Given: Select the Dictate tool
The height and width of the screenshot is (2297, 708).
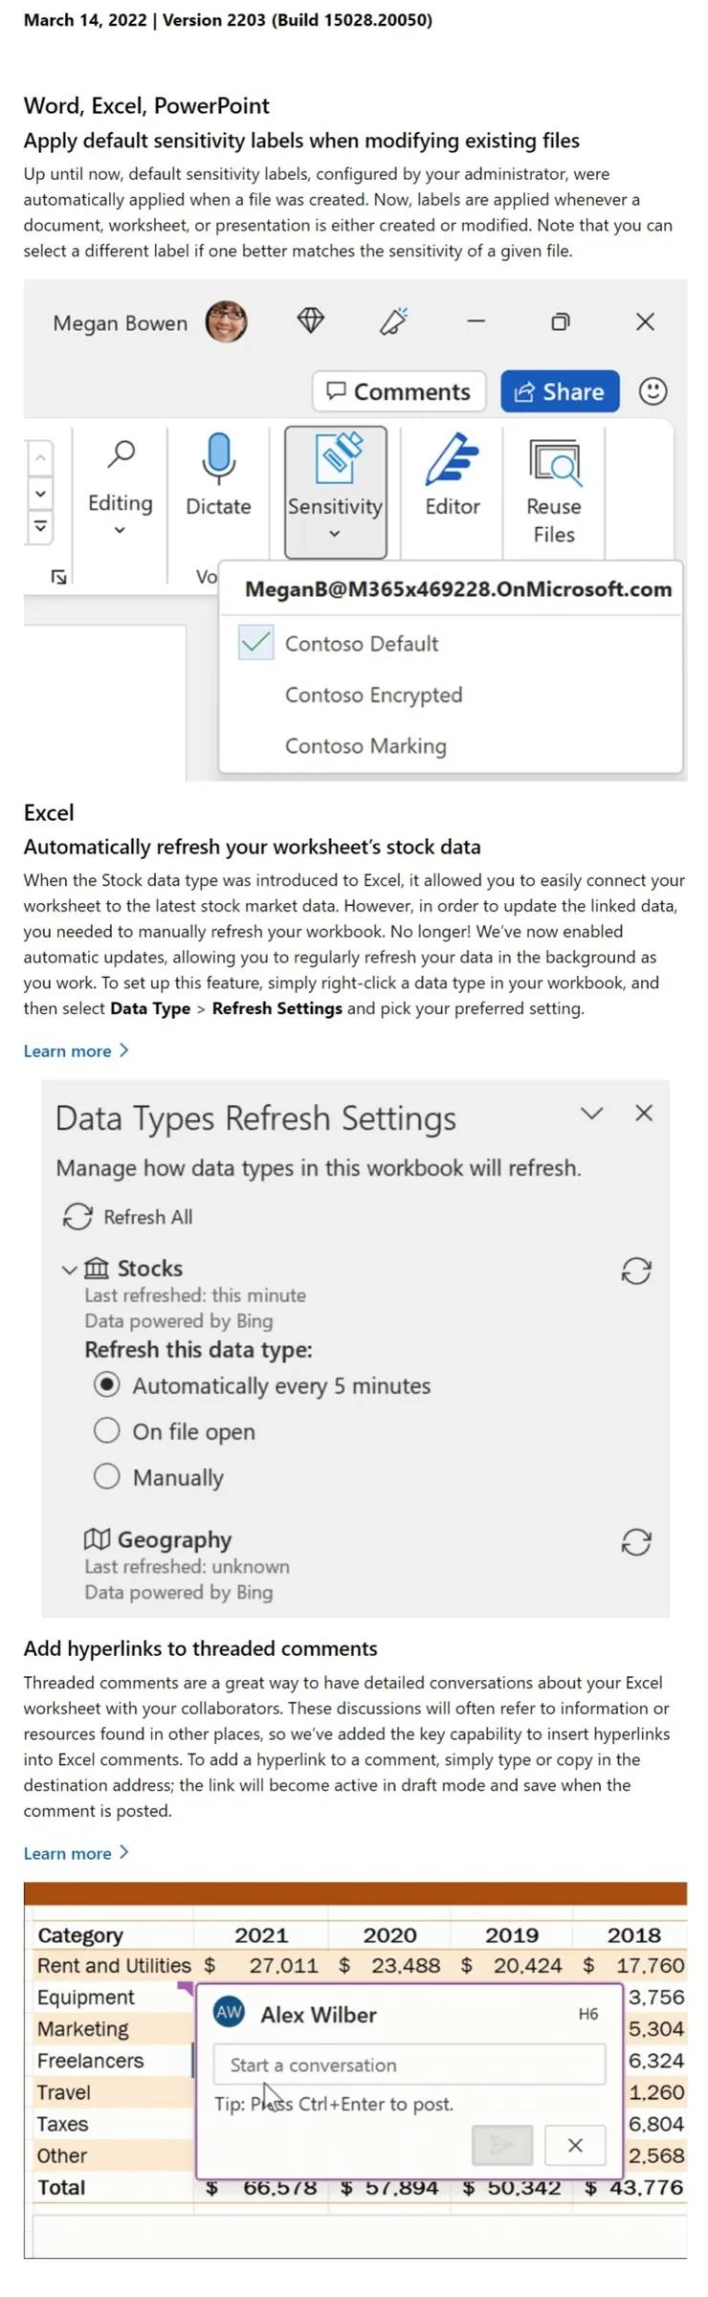Looking at the screenshot, I should pyautogui.click(x=218, y=483).
